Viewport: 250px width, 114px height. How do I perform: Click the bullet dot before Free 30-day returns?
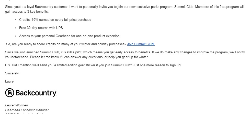point(16,28)
